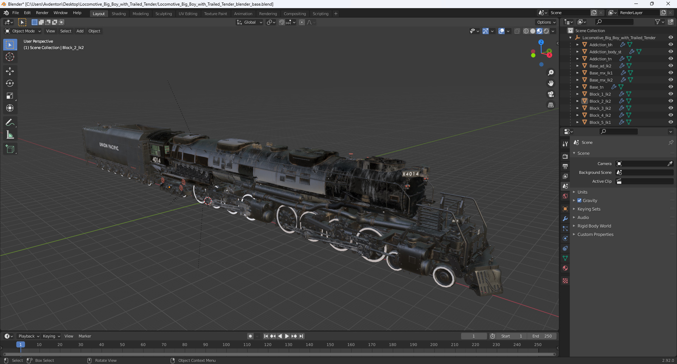The image size is (677, 364).
Task: Open the Object Constraints properties tab
Action: pyautogui.click(x=565, y=248)
